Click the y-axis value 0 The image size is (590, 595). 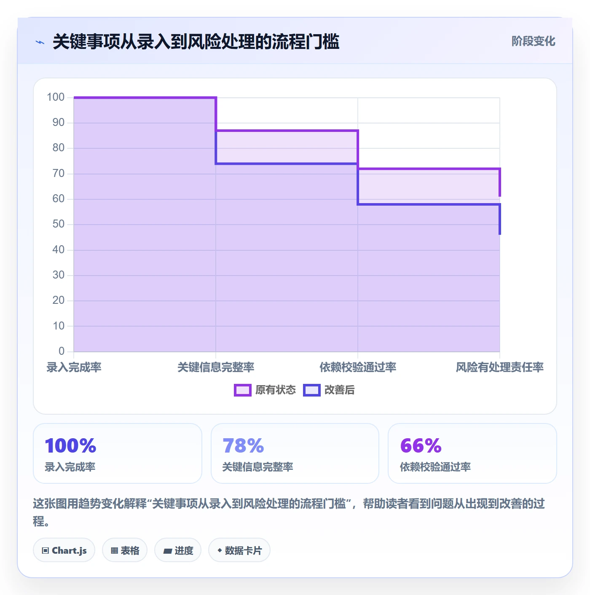62,351
